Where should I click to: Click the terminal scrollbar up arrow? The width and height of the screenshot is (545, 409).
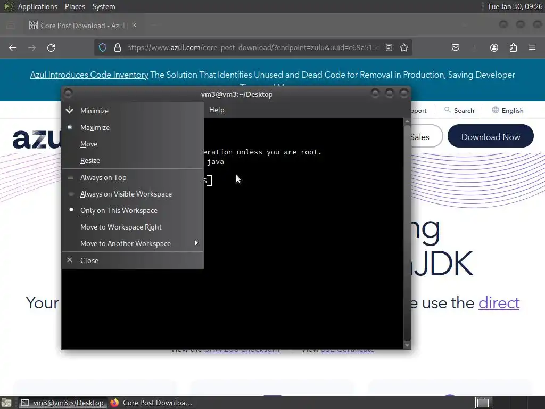[407, 121]
